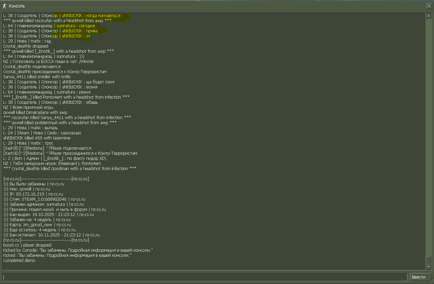Click the "boost-cs | player dropped" line

click(x=27, y=245)
